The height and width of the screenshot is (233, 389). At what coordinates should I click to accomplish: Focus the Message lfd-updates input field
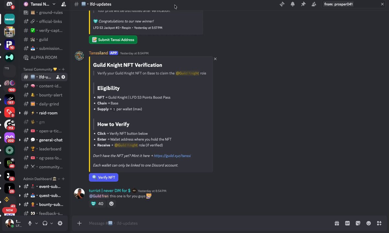207,223
